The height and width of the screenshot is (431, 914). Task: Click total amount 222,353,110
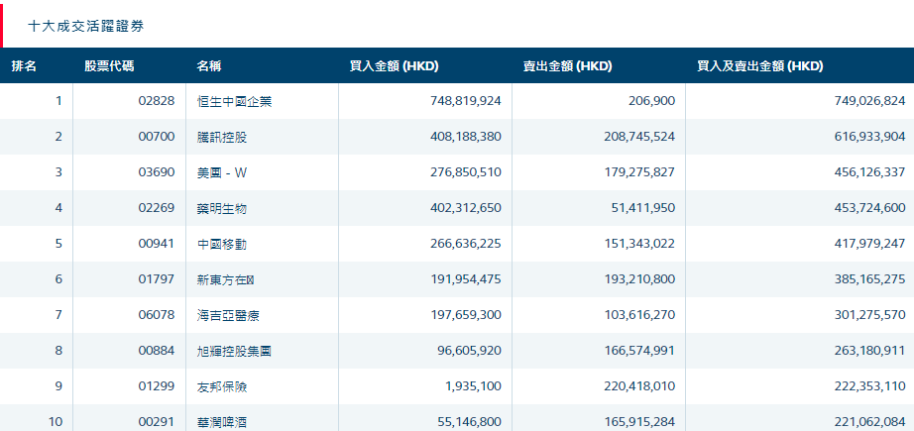point(870,386)
